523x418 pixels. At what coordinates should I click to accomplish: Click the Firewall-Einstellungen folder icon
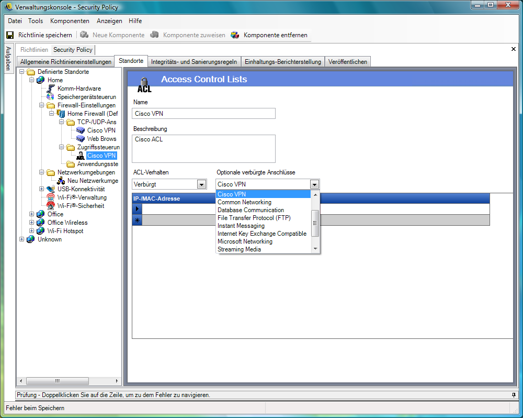tap(51, 105)
